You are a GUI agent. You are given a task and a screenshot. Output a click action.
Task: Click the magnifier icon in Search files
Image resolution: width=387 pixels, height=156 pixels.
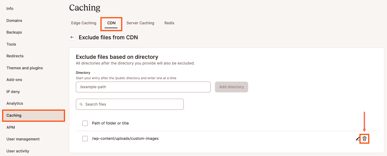coord(81,104)
